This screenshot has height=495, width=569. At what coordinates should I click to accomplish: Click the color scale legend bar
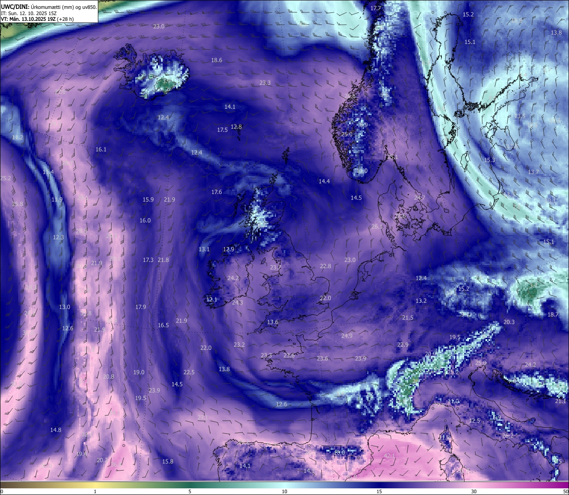coord(284,484)
